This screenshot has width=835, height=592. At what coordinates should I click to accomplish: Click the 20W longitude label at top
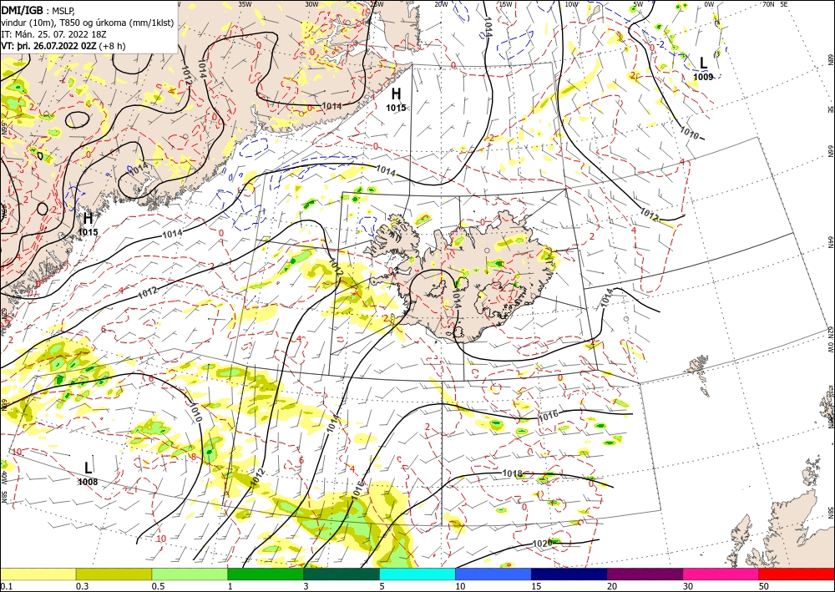tap(441, 4)
